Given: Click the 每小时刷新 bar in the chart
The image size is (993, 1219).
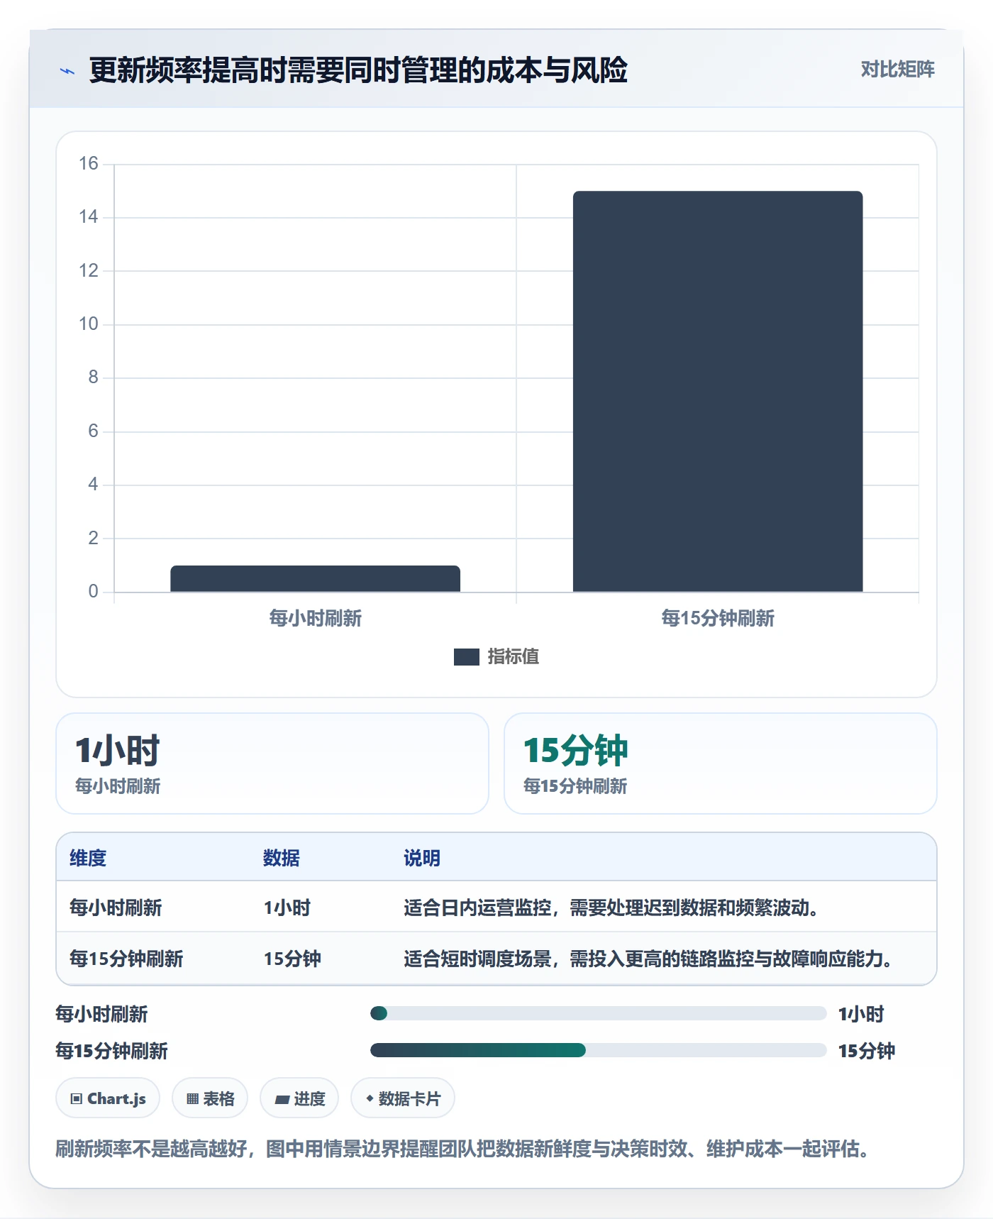Looking at the screenshot, I should (315, 578).
